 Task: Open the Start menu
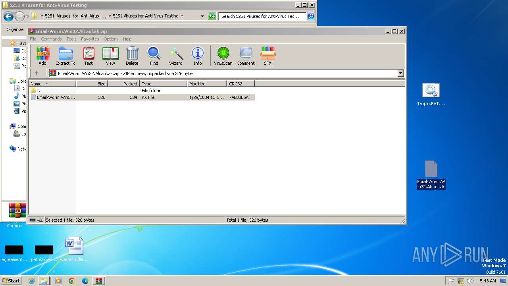coord(11,280)
